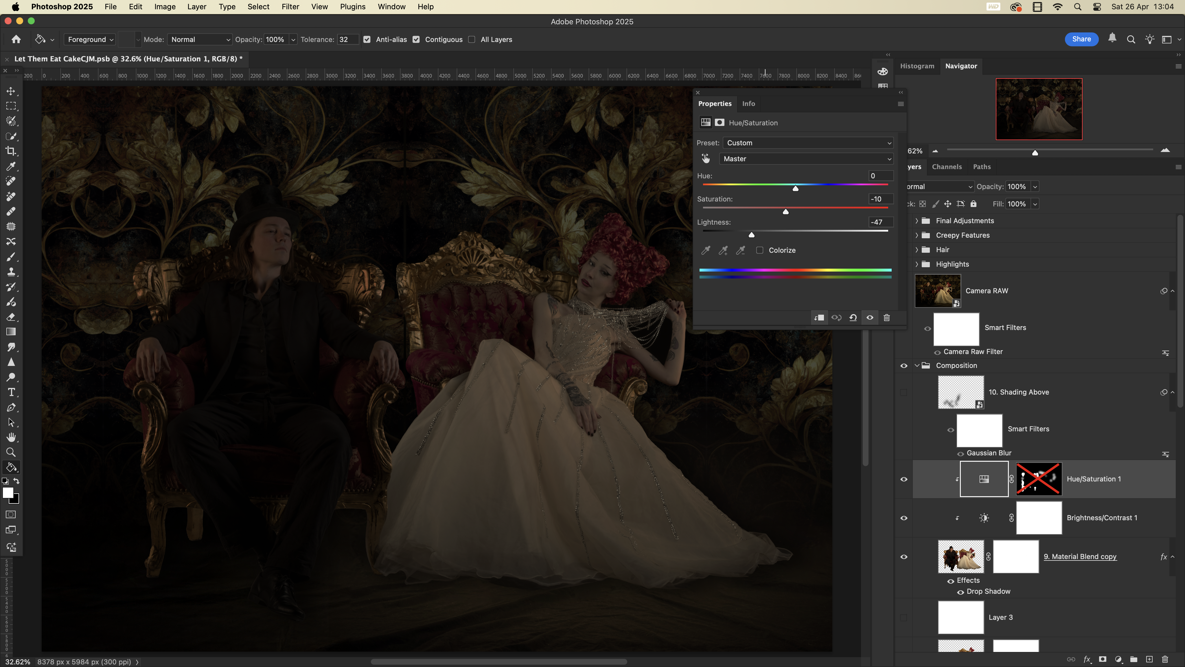Image resolution: width=1185 pixels, height=667 pixels.
Task: Select the Type tool
Action: coord(11,392)
